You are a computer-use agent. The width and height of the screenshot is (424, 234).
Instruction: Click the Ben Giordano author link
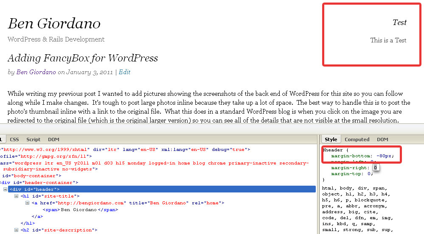(36, 72)
